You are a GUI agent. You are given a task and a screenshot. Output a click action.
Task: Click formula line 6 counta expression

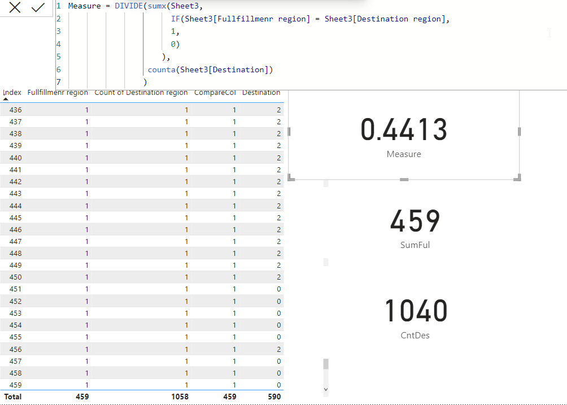tap(210, 69)
